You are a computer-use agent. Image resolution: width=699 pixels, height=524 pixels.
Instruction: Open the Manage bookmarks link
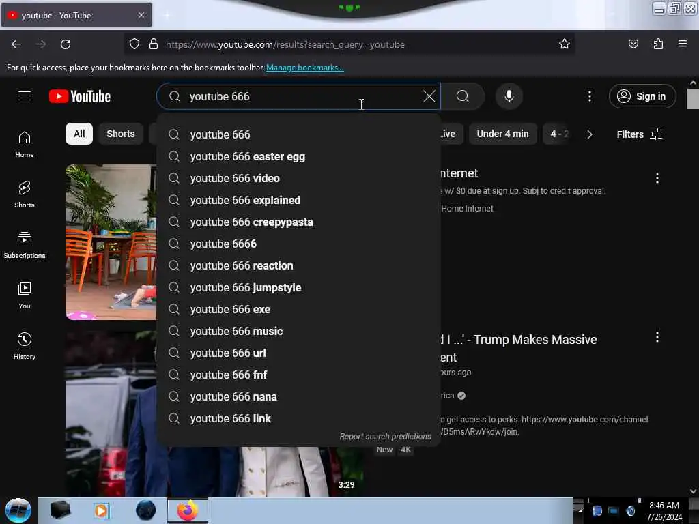(305, 68)
